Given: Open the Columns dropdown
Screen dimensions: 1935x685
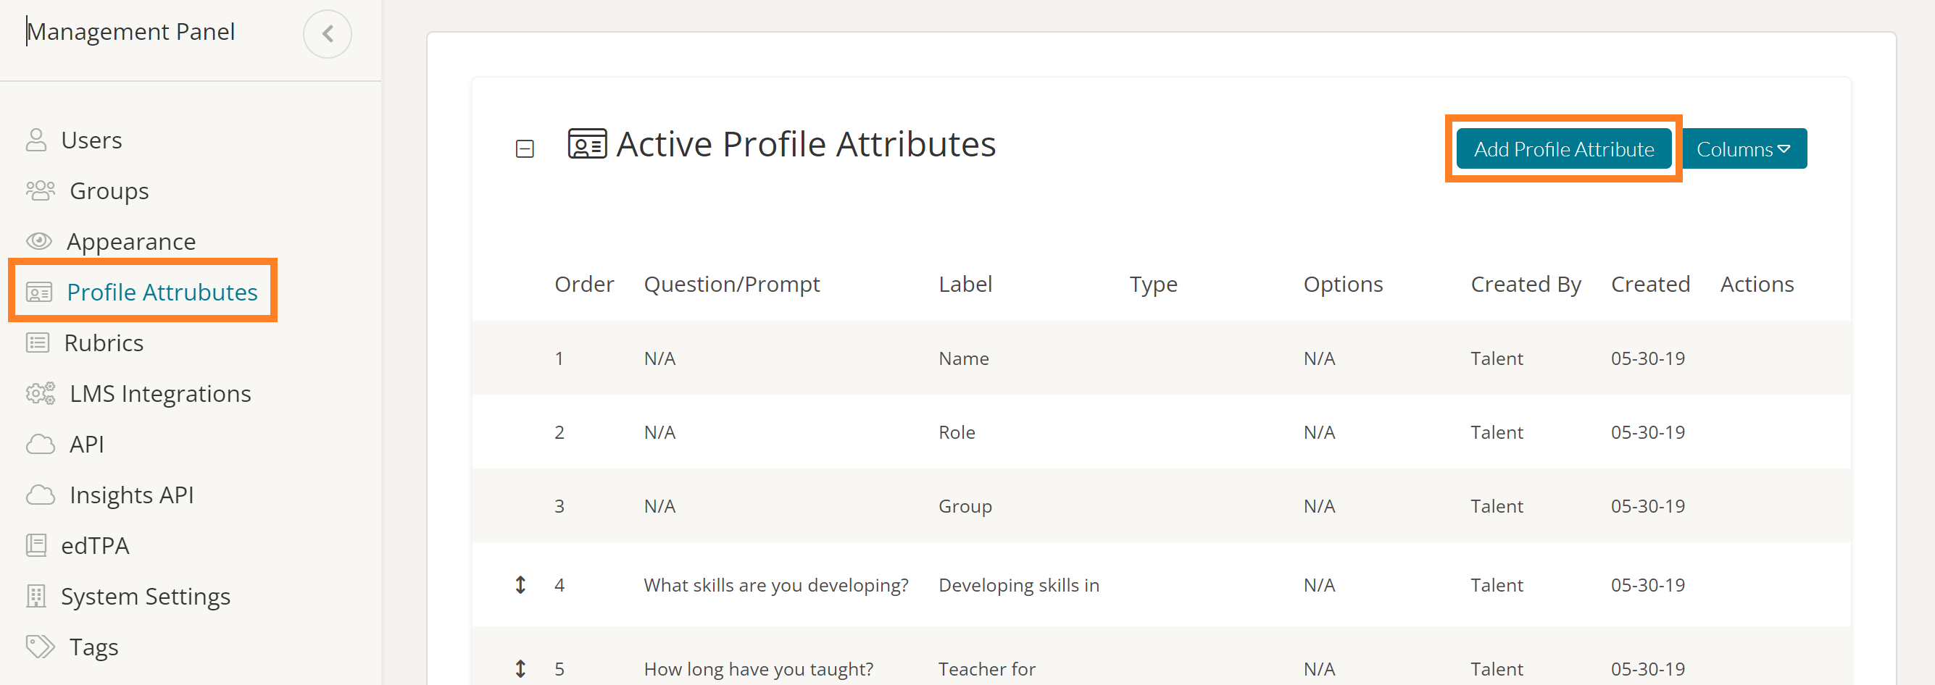Looking at the screenshot, I should [1744, 148].
